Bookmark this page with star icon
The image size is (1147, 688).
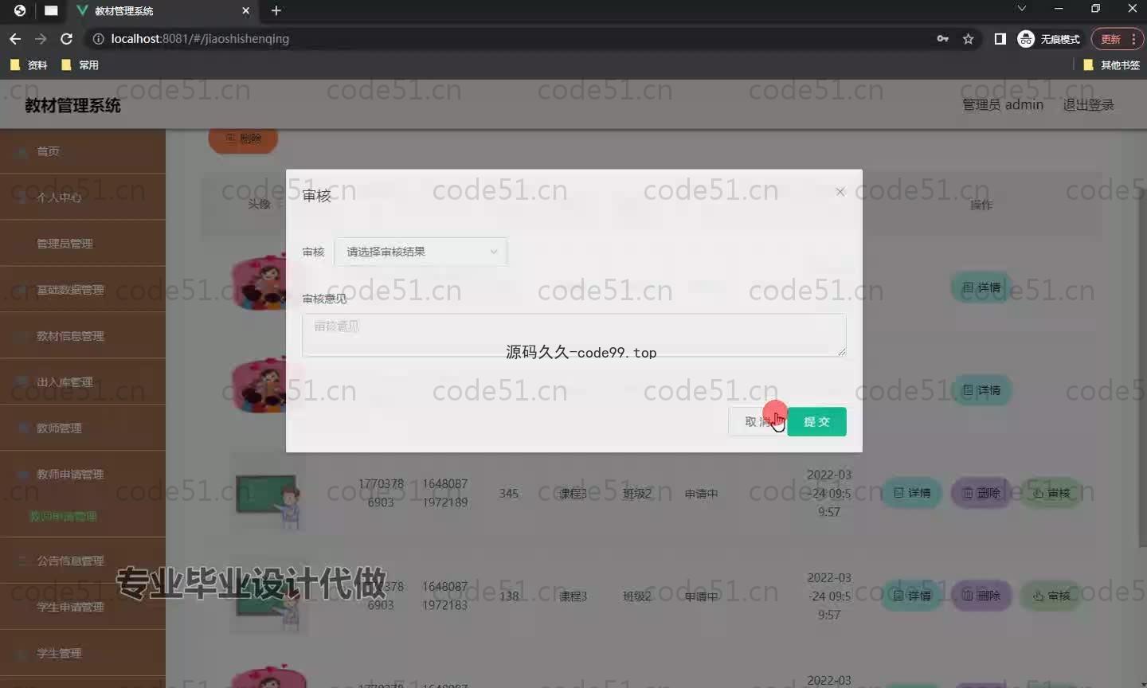[x=968, y=38]
